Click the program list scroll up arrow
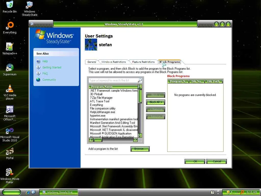261x196 pixels. click(140, 87)
